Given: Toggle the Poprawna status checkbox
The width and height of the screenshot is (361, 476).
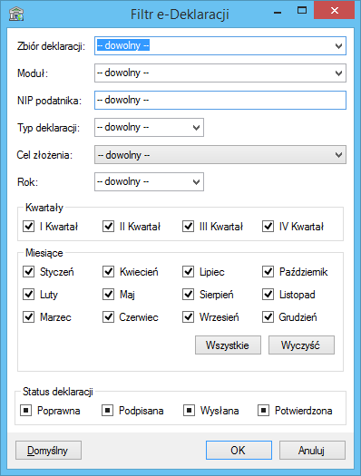Looking at the screenshot, I should click(x=25, y=411).
